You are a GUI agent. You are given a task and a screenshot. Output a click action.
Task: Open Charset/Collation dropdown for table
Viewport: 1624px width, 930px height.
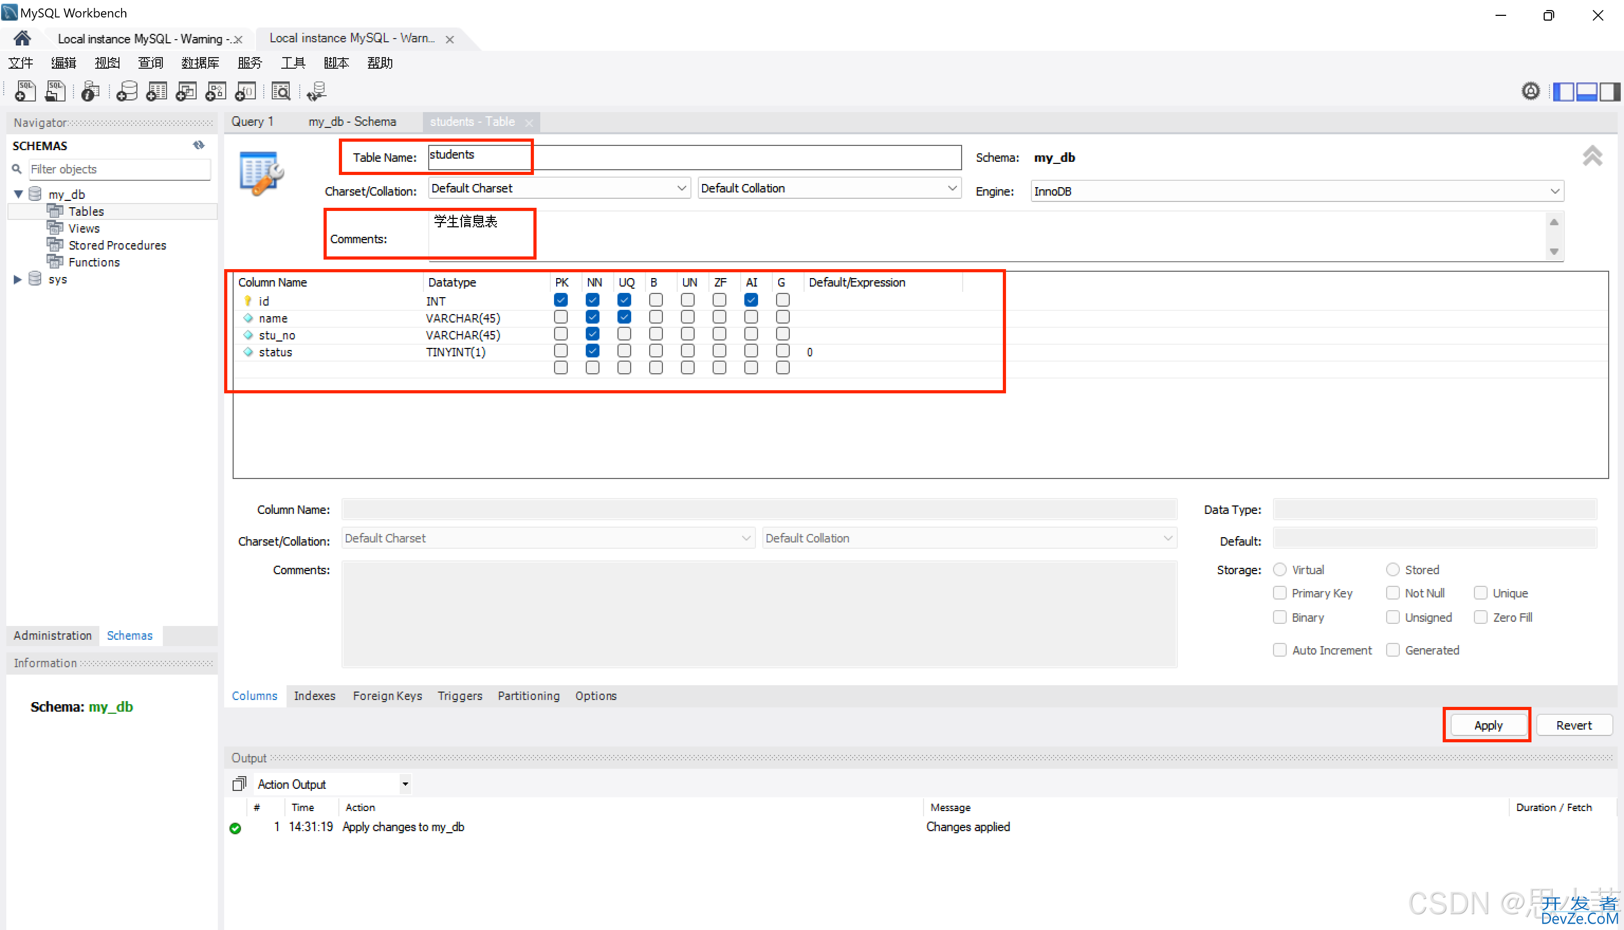[681, 188]
